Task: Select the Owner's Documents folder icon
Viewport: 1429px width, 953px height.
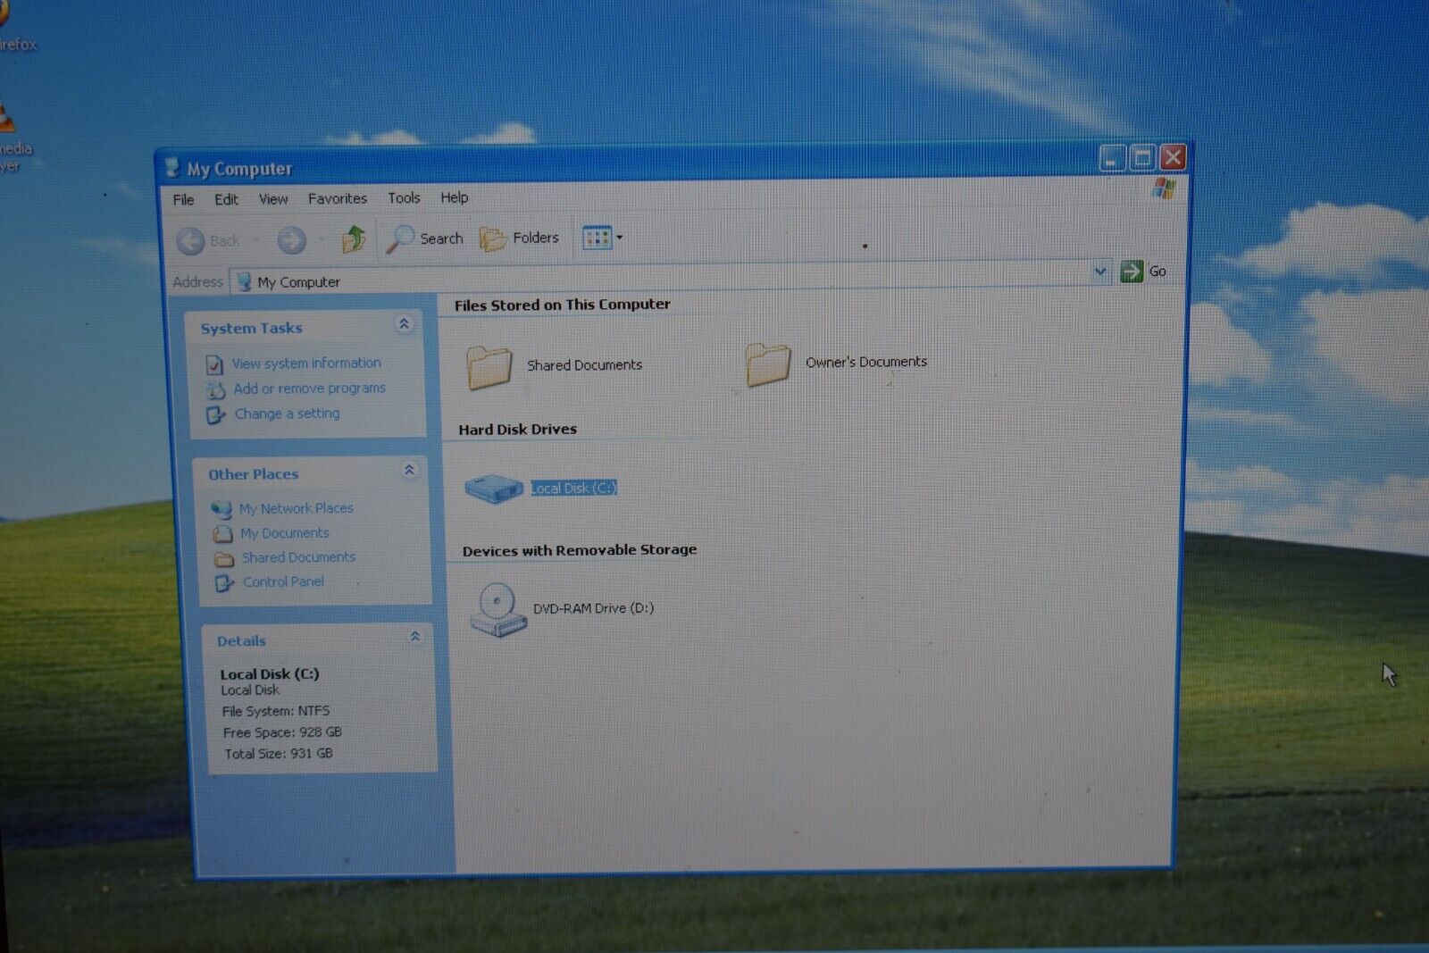Action: pyautogui.click(x=768, y=364)
